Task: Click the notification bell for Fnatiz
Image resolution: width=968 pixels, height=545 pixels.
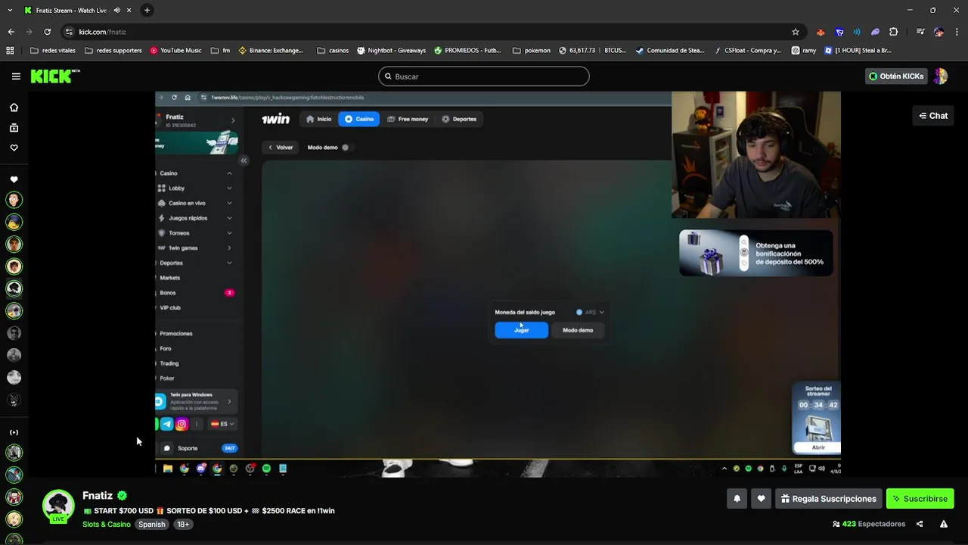Action: pyautogui.click(x=737, y=499)
